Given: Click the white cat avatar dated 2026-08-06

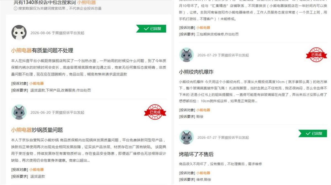Looking at the screenshot, I should pos(19,33).
